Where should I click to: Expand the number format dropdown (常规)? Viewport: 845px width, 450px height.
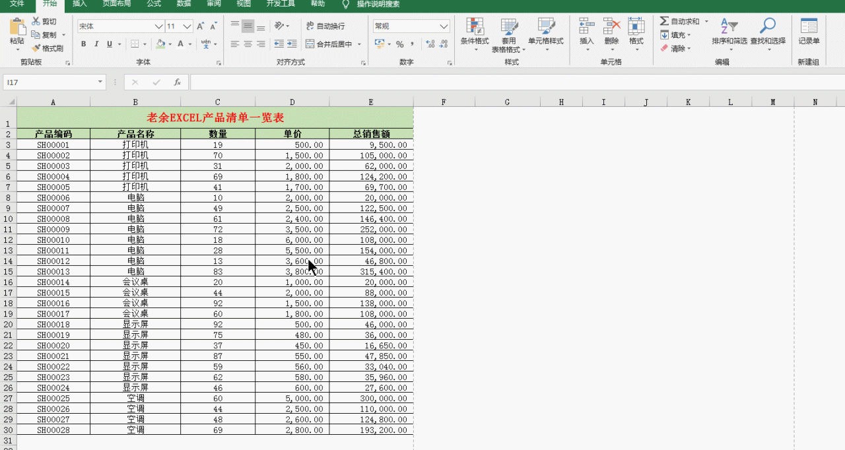(x=444, y=26)
